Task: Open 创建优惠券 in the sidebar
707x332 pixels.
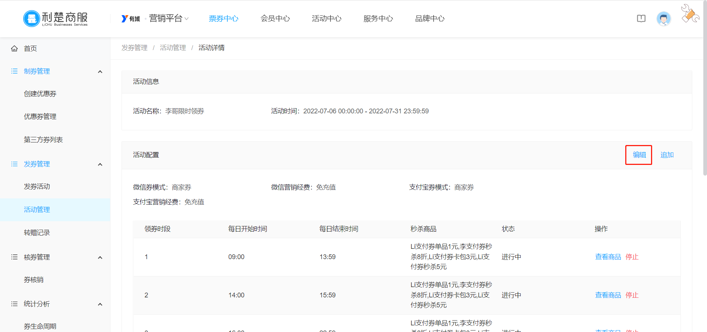Action: coord(40,94)
